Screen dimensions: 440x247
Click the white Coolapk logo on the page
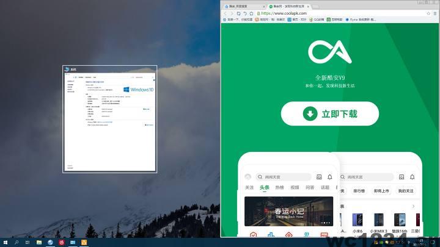point(330,52)
